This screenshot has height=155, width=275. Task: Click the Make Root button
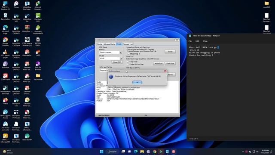(x=159, y=63)
